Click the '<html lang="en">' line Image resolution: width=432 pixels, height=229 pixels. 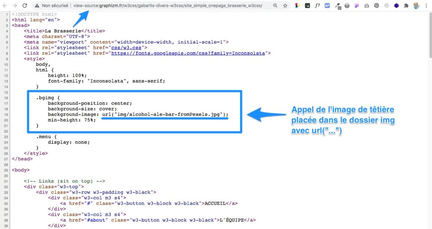click(x=36, y=20)
